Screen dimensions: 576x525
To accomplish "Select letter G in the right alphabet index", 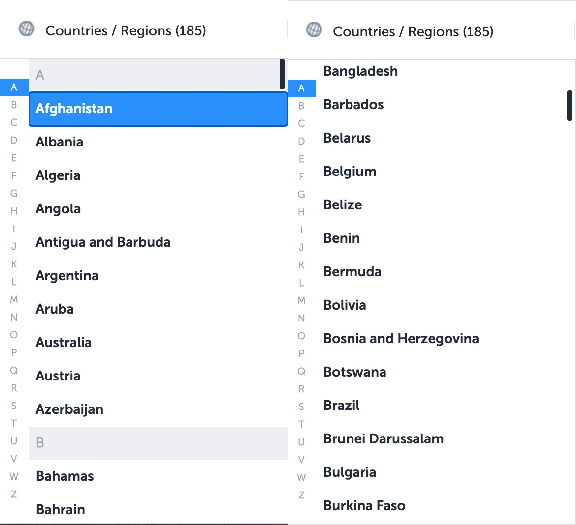I will 301,194.
